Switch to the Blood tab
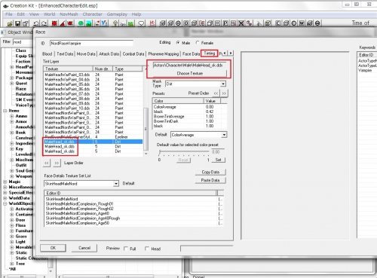 48,54
